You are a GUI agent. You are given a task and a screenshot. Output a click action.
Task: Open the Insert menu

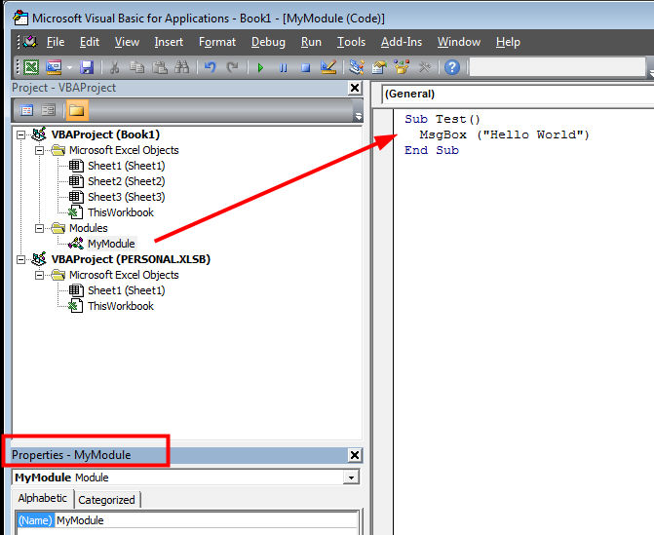(x=169, y=42)
